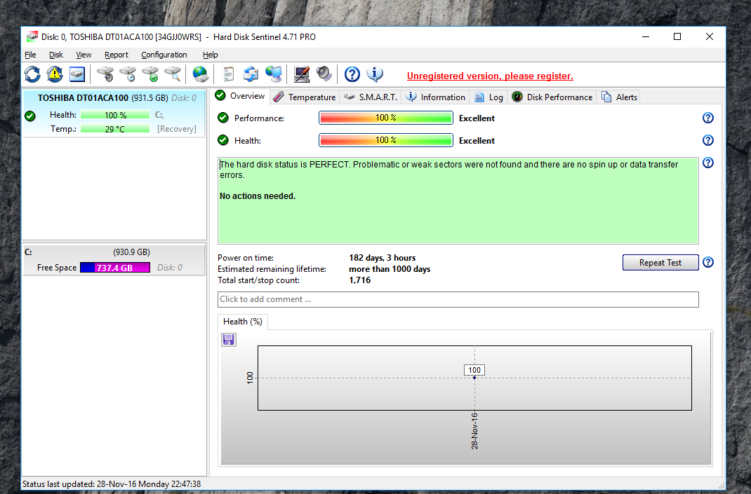The width and height of the screenshot is (751, 494).
Task: Open the Report menu
Action: pyautogui.click(x=117, y=55)
